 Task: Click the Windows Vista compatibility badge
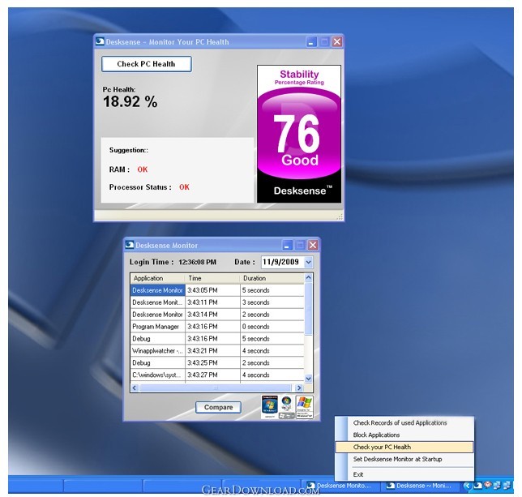[287, 407]
